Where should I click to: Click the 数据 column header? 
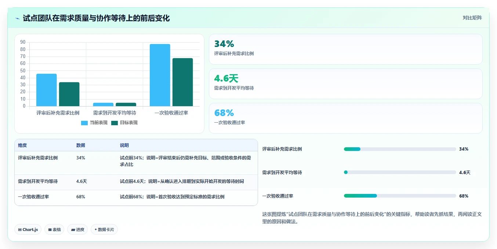(81, 145)
